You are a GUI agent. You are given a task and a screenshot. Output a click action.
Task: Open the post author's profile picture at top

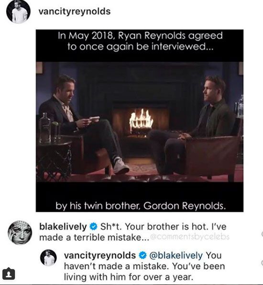click(18, 12)
